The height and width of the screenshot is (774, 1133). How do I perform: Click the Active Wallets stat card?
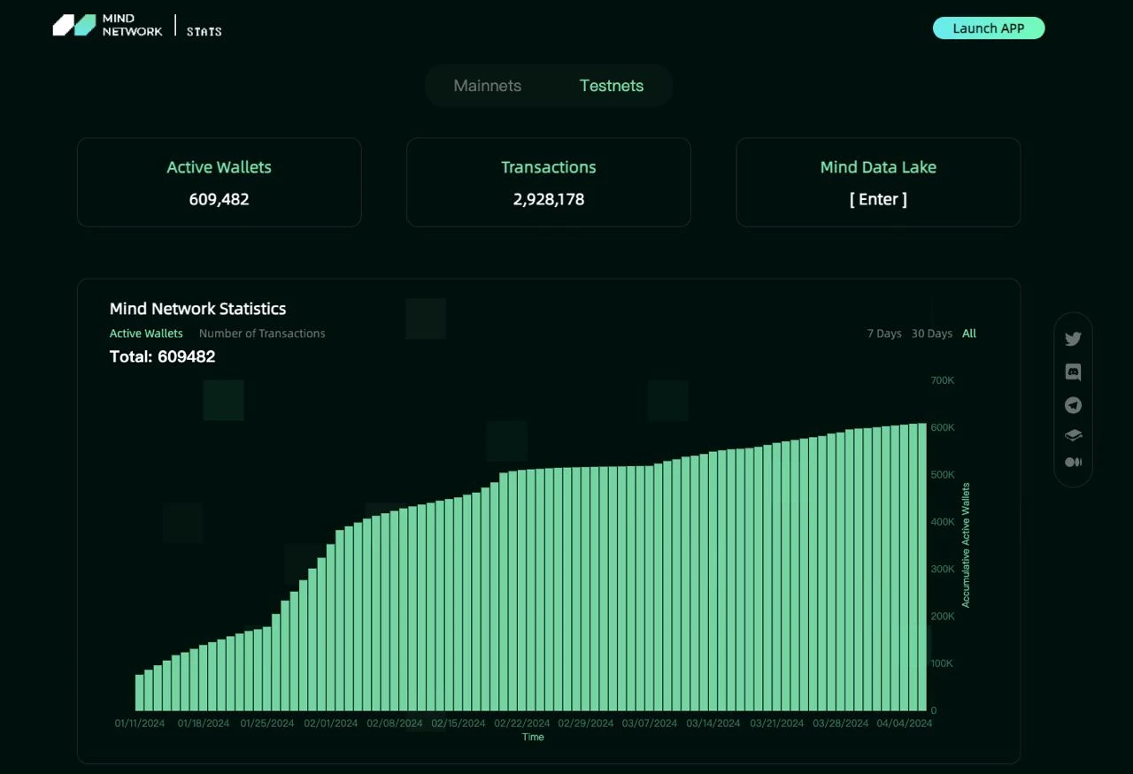coord(219,182)
